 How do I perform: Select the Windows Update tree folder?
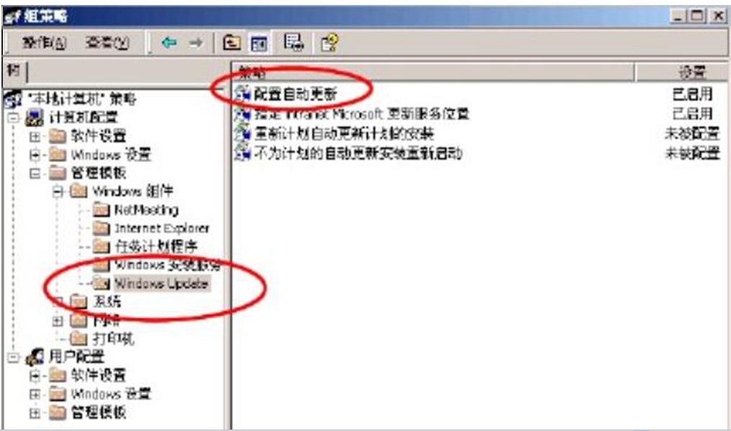tap(161, 283)
